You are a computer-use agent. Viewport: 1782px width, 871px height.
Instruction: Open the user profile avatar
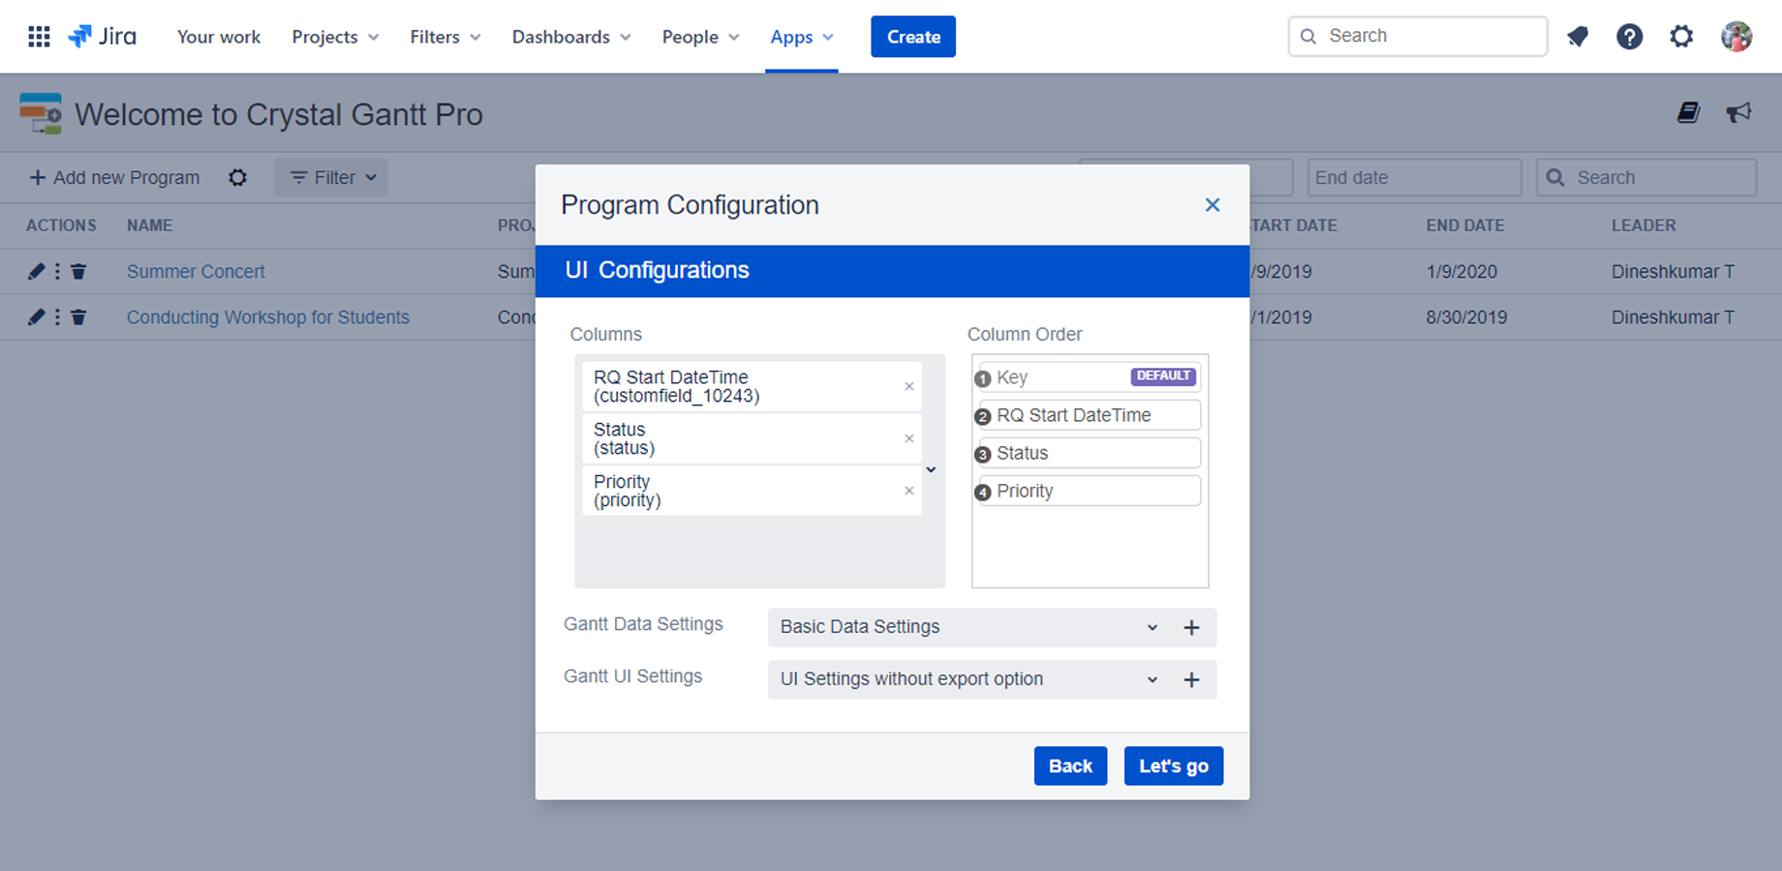1736,37
